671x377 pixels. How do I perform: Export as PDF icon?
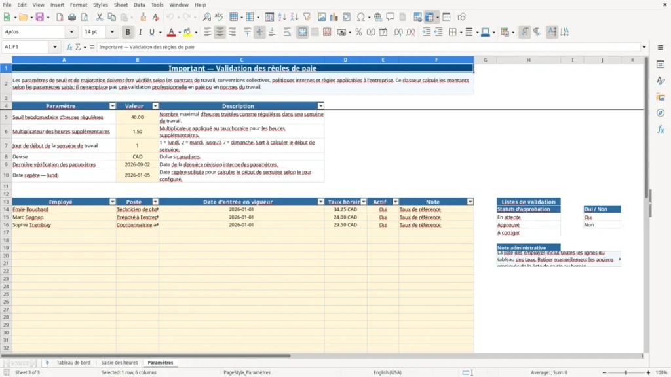[60, 17]
